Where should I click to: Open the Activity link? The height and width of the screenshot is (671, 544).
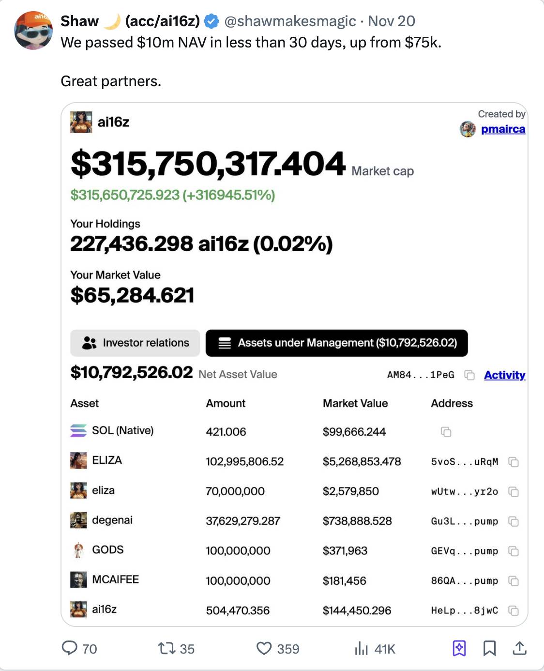point(504,375)
